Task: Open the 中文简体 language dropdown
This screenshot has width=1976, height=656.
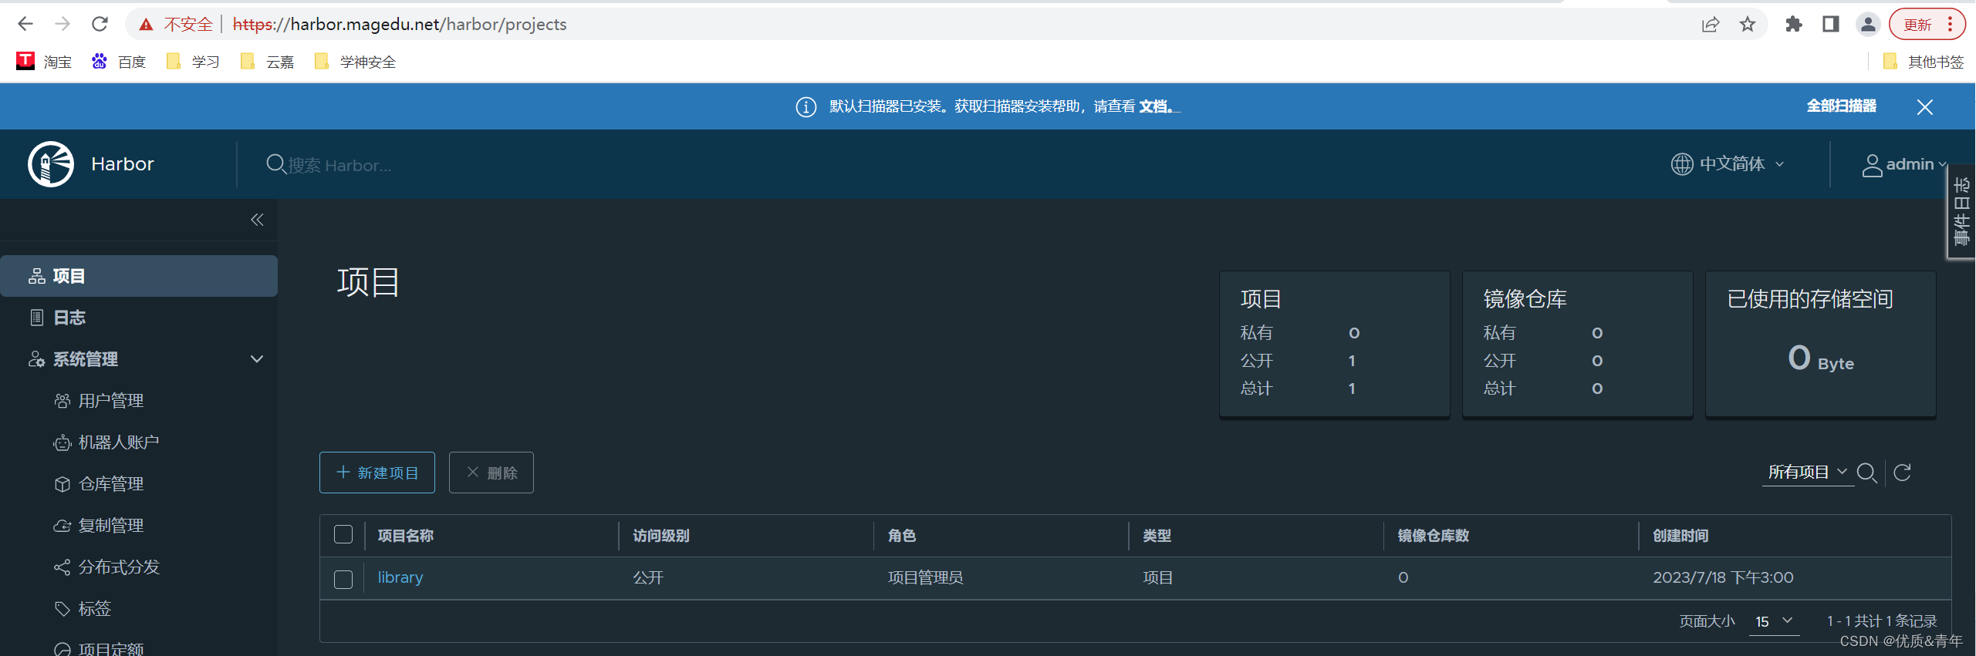Action: pos(1728,164)
